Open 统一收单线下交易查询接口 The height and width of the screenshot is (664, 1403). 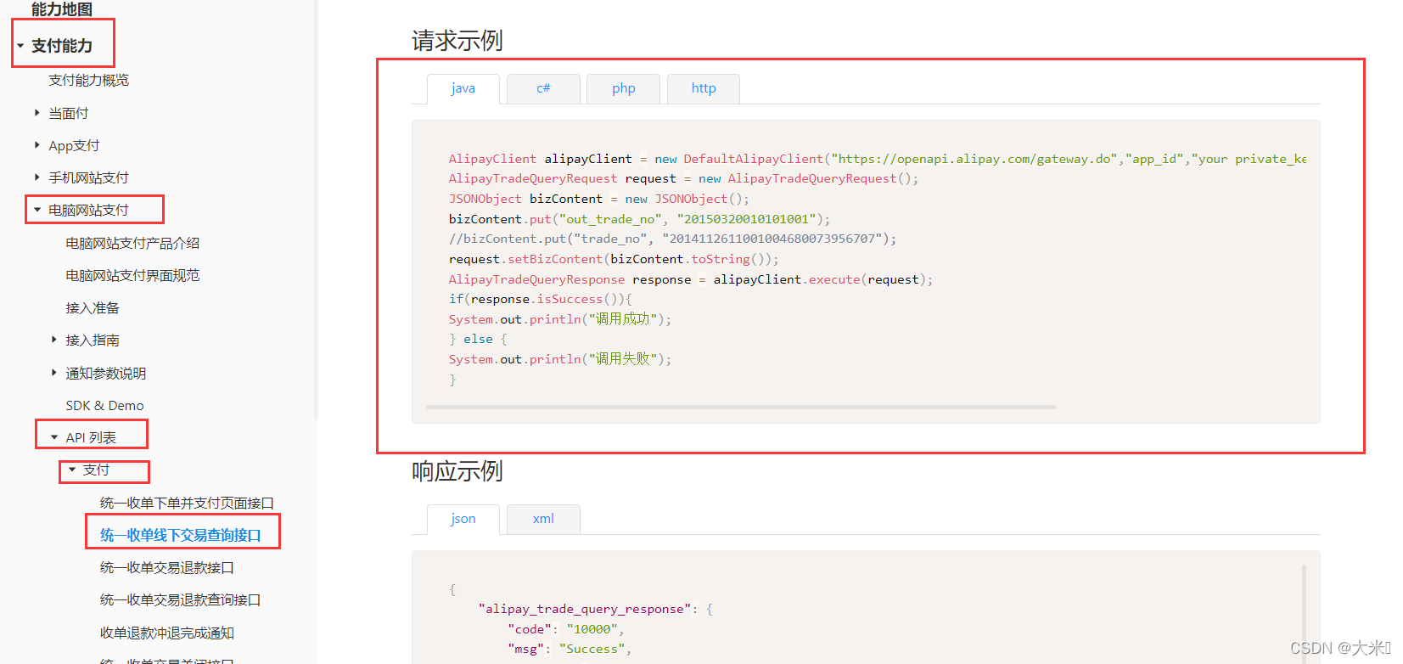181,535
